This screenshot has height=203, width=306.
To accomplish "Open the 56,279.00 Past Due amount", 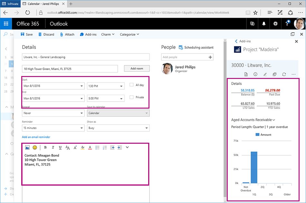I will [273, 90].
